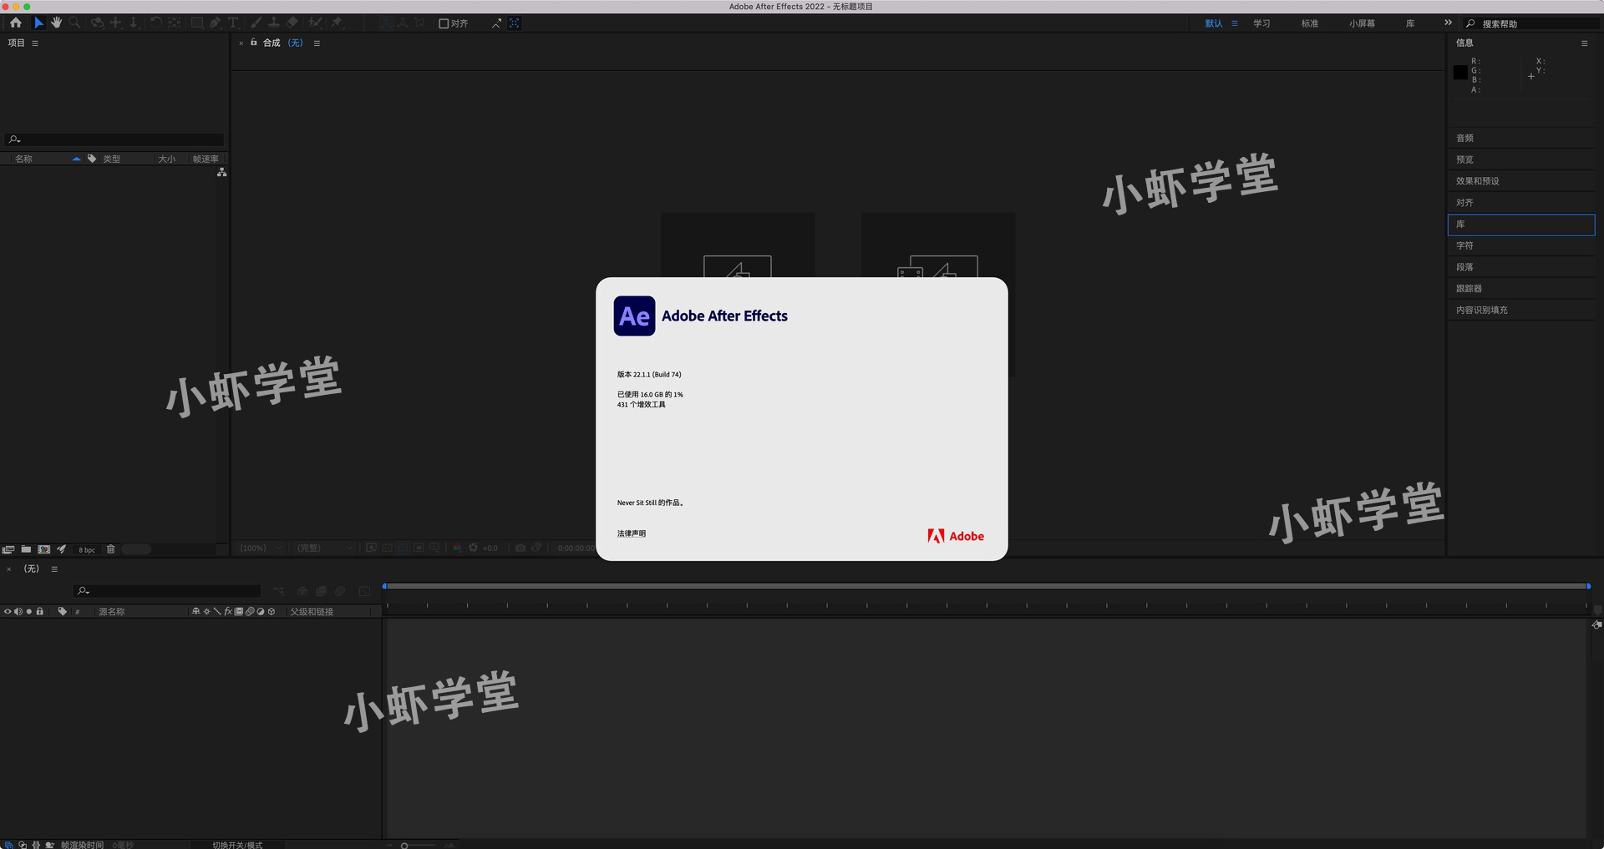Open project flowchart view icon
This screenshot has height=849, width=1604.
pyautogui.click(x=221, y=172)
